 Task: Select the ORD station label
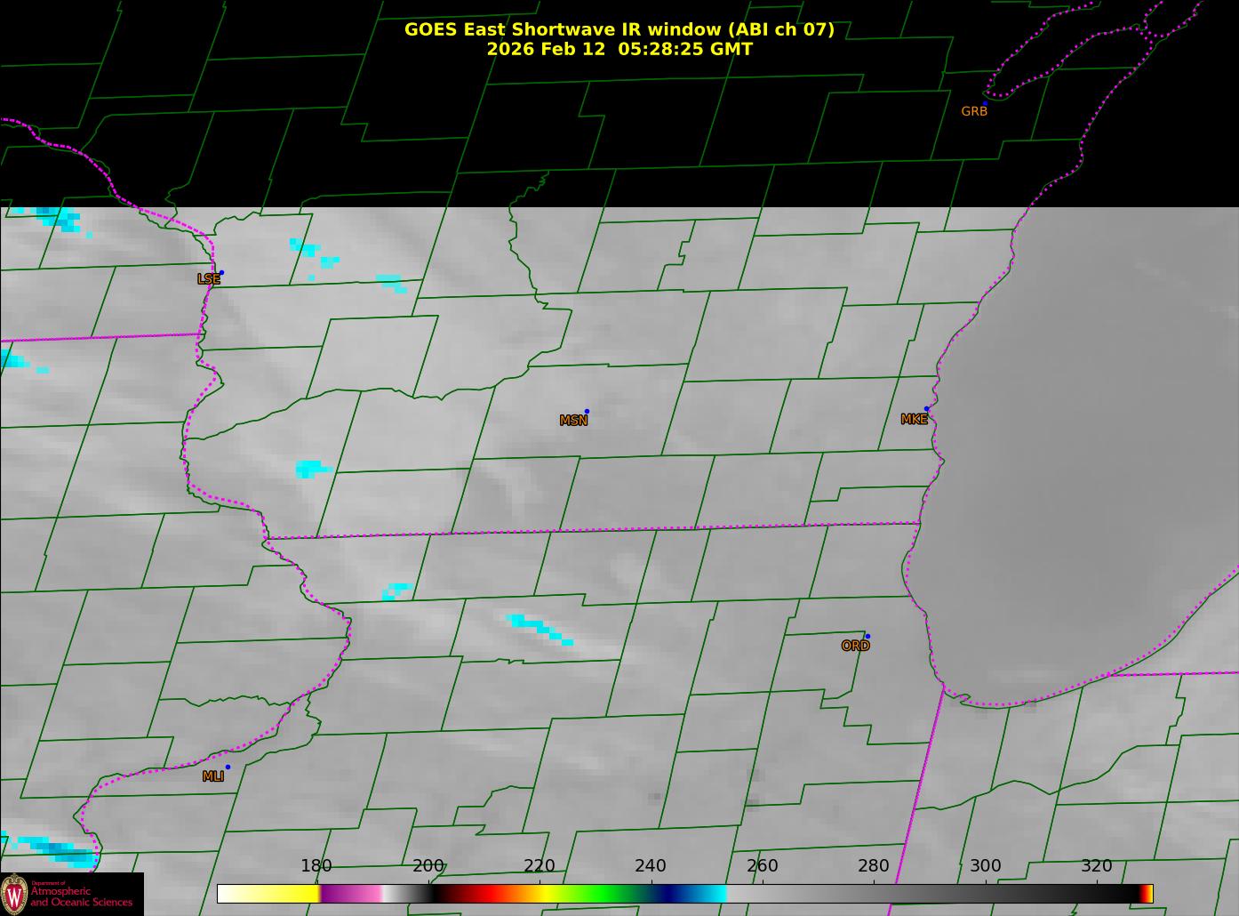point(855,646)
